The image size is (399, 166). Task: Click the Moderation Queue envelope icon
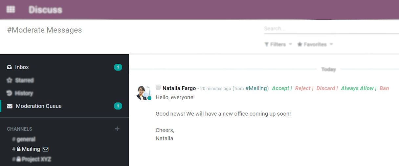[x=10, y=106]
